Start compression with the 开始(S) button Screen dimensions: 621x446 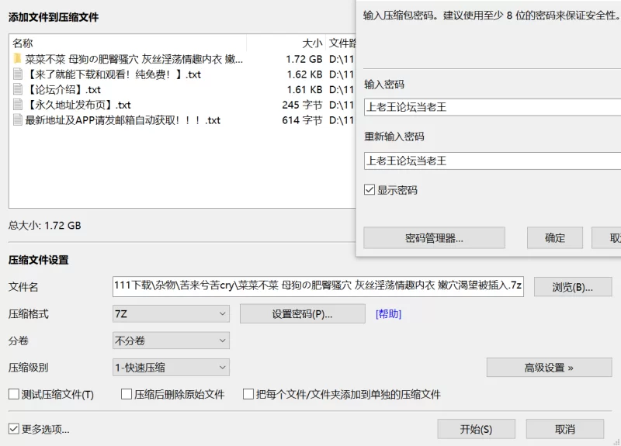(x=476, y=429)
